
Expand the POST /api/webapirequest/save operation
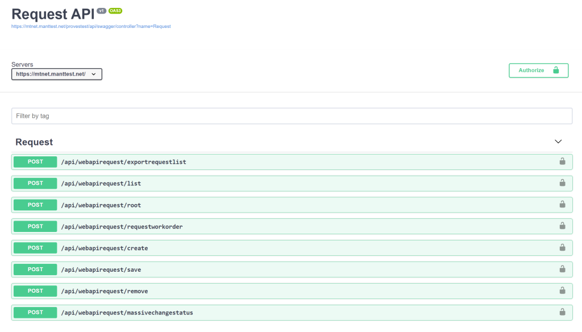(292, 269)
